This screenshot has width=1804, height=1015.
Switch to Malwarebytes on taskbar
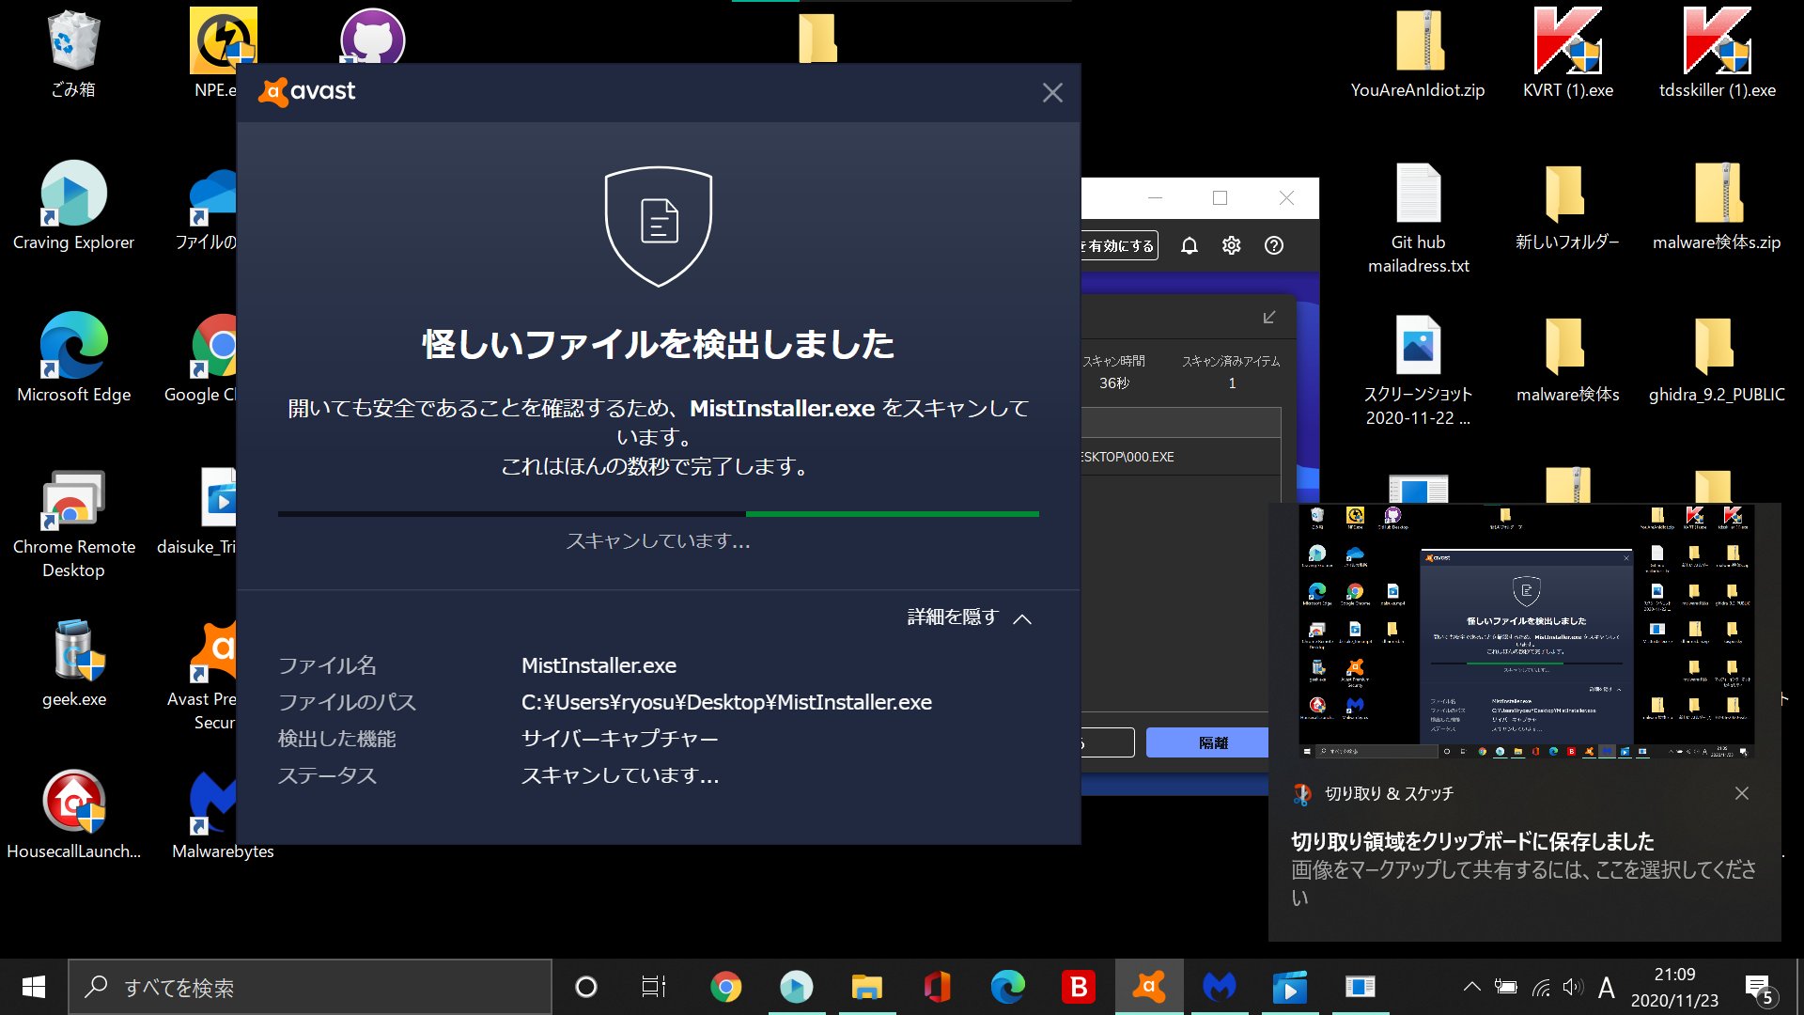1220,987
